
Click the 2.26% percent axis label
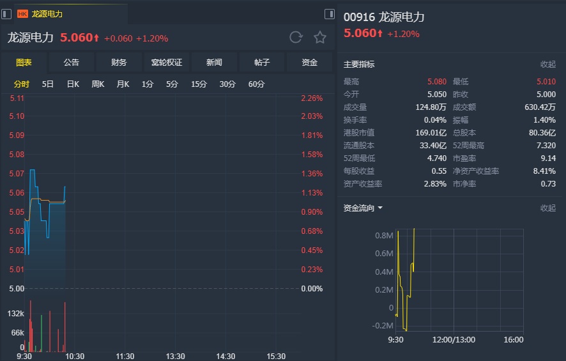(x=312, y=98)
